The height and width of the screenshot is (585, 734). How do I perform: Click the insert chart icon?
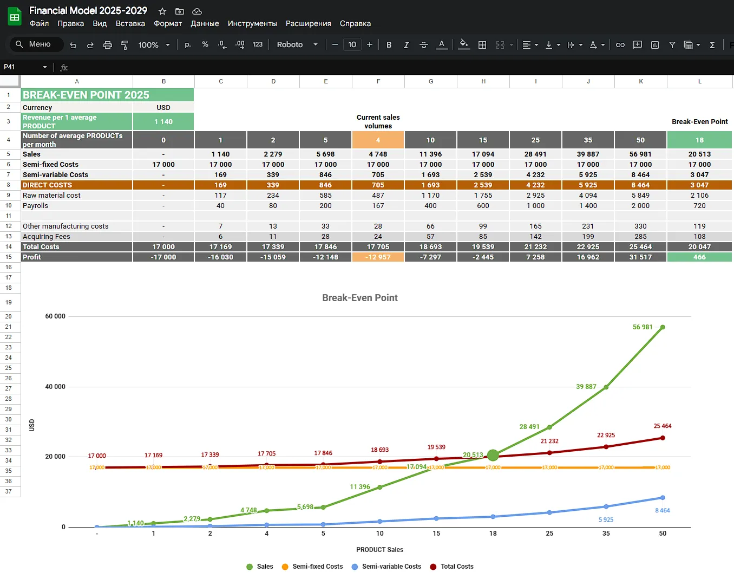[655, 45]
